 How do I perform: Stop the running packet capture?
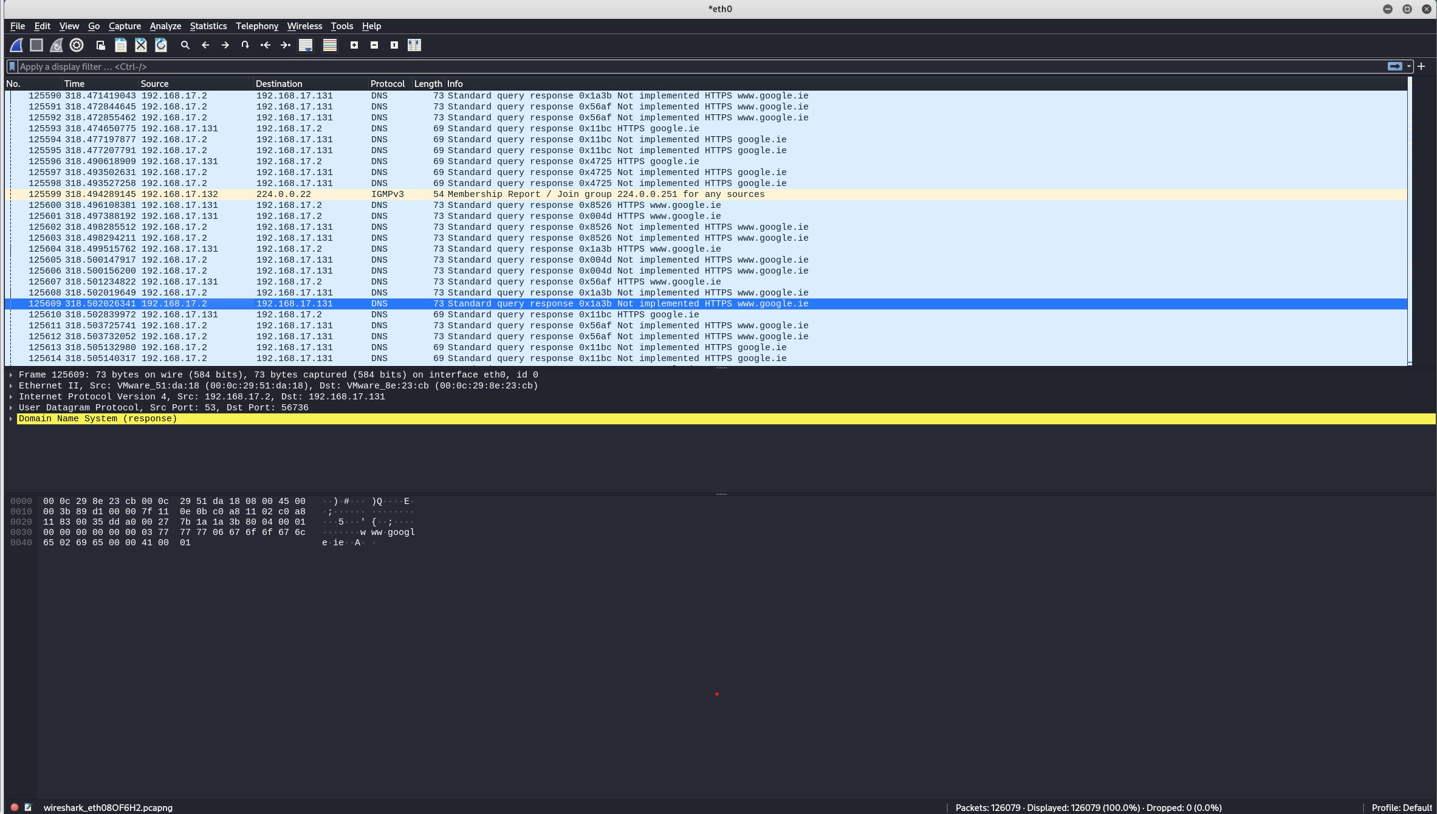click(x=36, y=45)
